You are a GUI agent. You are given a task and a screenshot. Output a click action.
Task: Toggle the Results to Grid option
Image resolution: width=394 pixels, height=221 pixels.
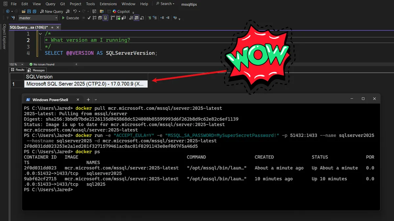point(136,18)
